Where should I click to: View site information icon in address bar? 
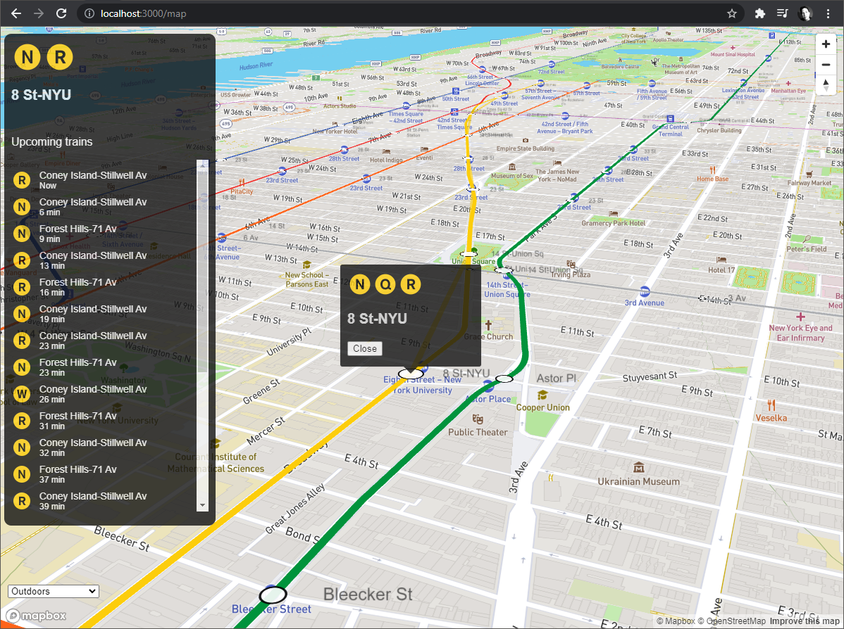89,13
